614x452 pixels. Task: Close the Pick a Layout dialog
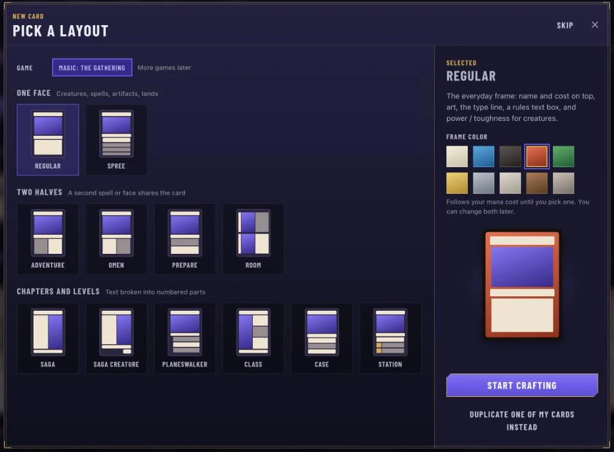click(x=595, y=25)
